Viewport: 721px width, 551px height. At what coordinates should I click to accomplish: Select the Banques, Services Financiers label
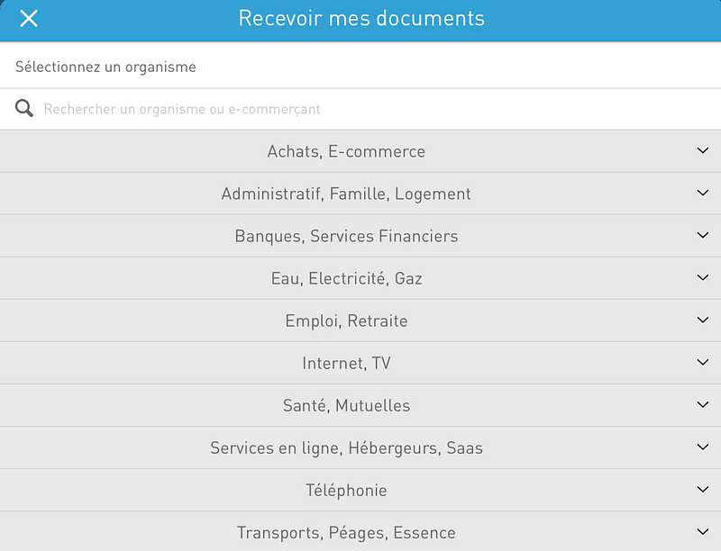pos(346,237)
